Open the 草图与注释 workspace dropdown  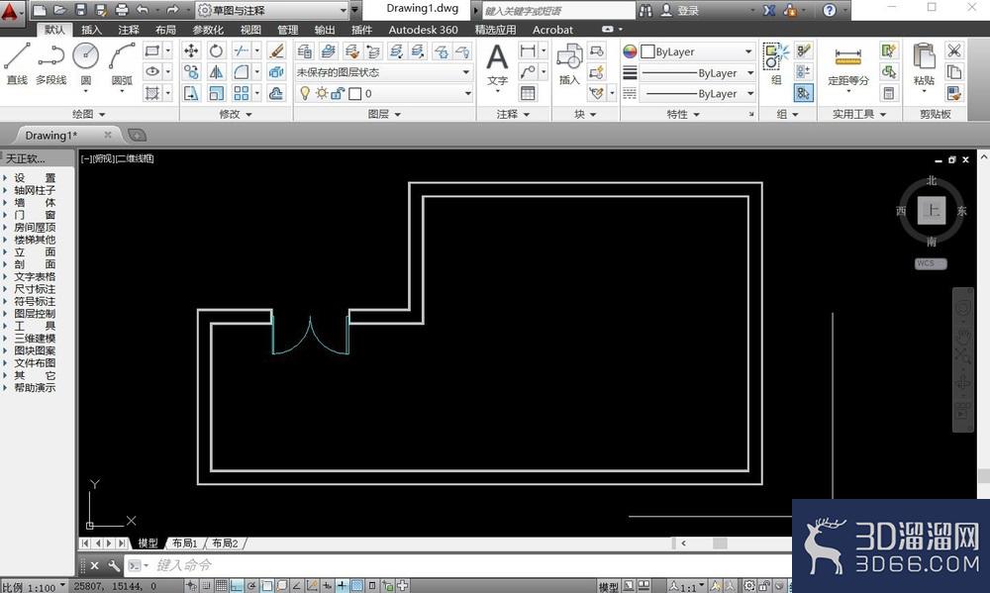coord(272,10)
